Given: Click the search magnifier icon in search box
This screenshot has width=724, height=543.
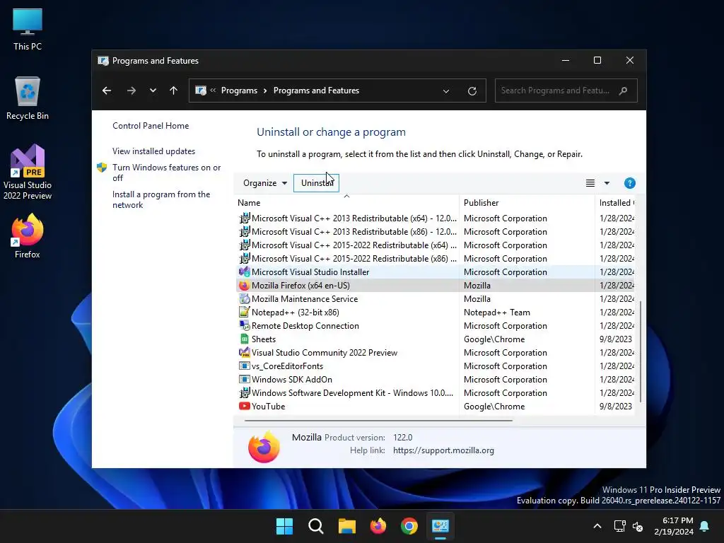Looking at the screenshot, I should click(x=624, y=90).
